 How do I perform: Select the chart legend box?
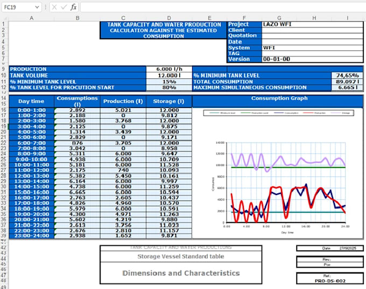[x=279, y=113]
